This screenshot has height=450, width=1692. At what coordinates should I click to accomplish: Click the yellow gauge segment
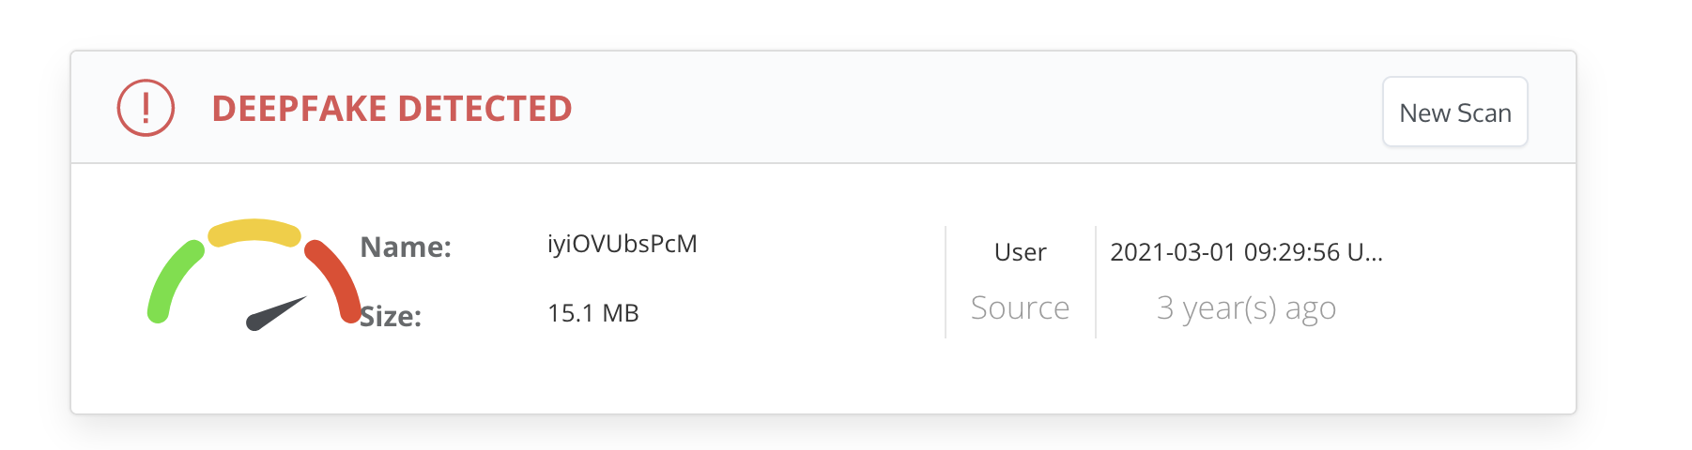click(x=254, y=232)
